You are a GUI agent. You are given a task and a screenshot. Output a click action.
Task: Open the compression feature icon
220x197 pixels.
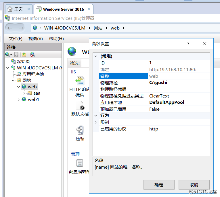pos(80,130)
